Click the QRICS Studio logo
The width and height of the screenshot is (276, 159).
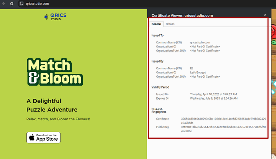tap(55, 17)
